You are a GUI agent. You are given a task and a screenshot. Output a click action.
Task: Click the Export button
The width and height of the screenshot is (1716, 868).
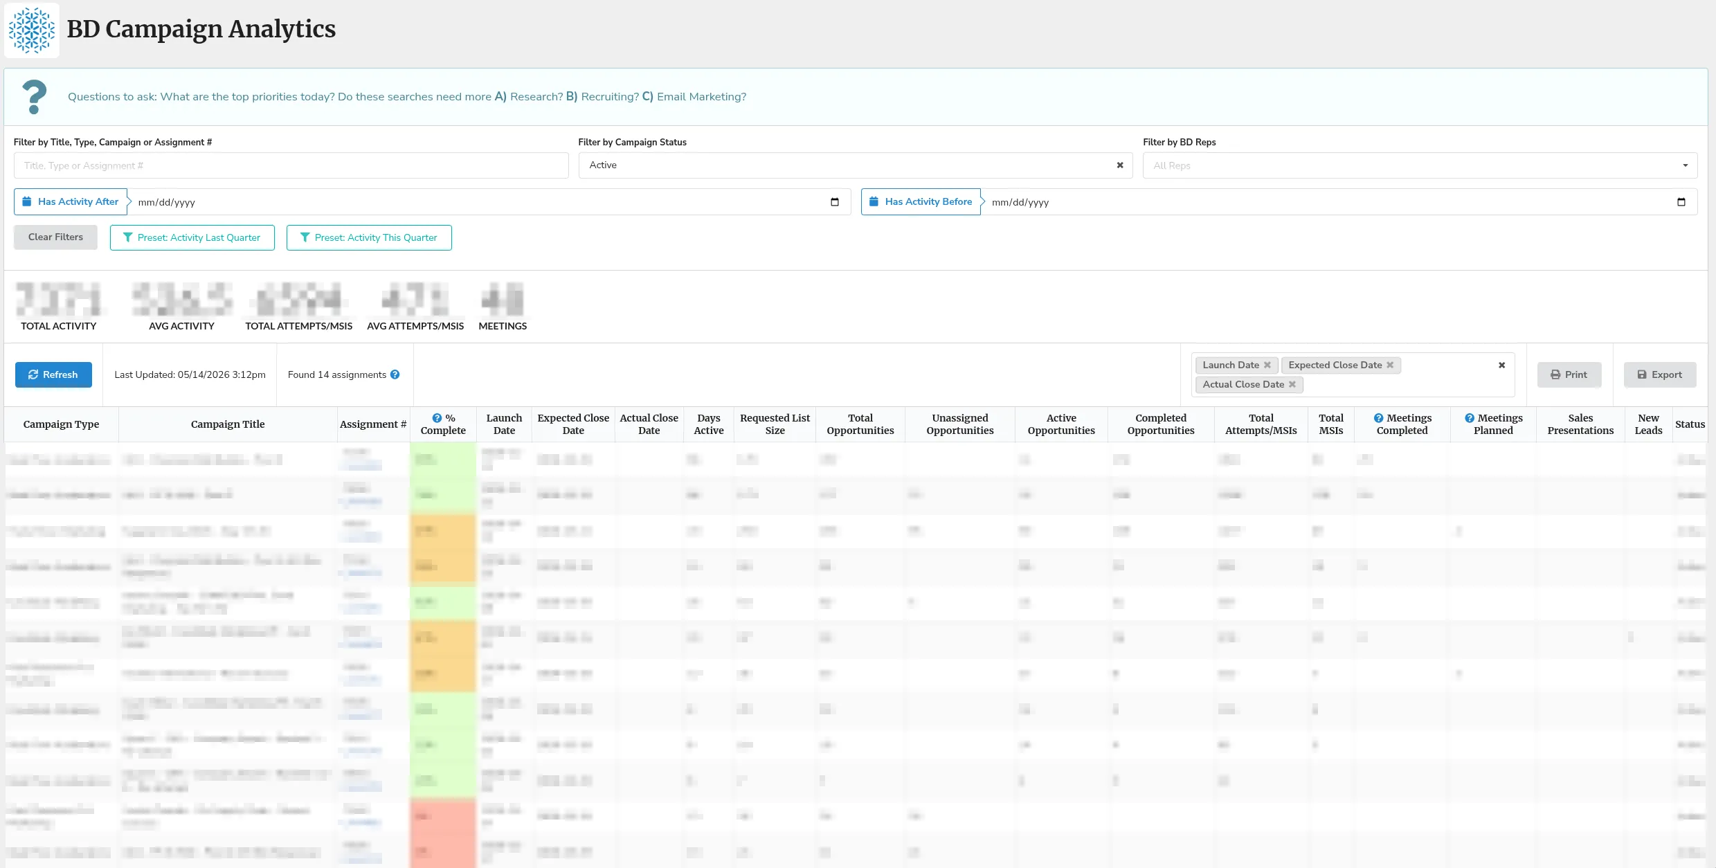click(1659, 374)
